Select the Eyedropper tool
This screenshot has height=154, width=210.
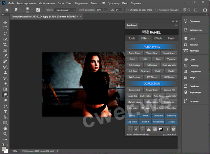pyautogui.click(x=5, y=56)
